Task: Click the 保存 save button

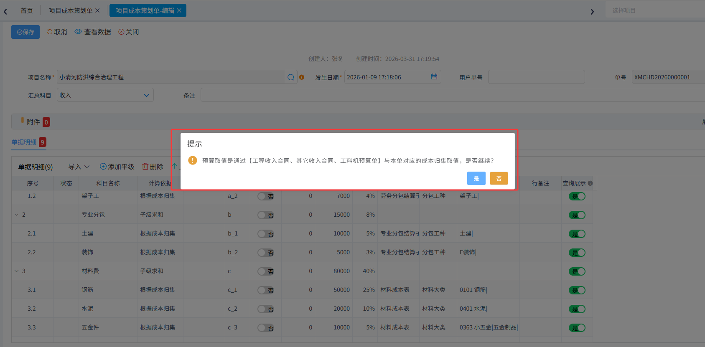Action: pos(25,32)
